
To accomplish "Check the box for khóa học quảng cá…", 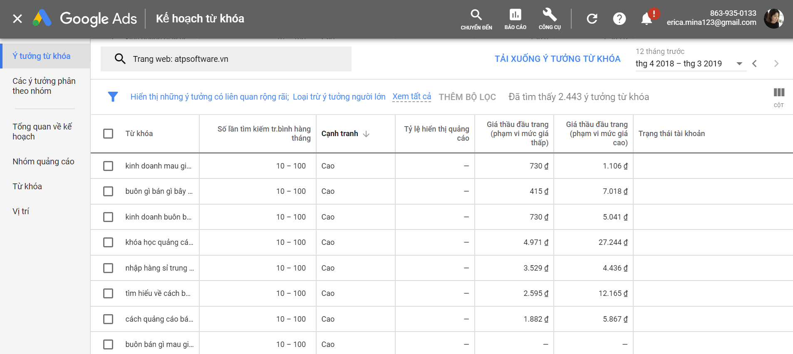I will [108, 242].
